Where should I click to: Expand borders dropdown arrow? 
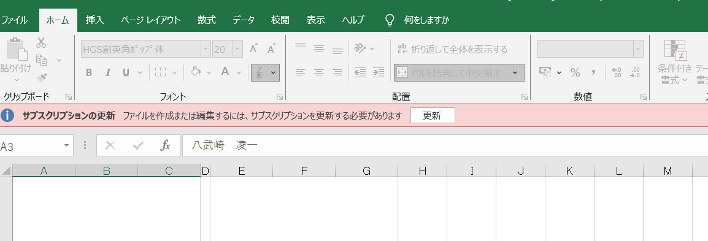174,72
